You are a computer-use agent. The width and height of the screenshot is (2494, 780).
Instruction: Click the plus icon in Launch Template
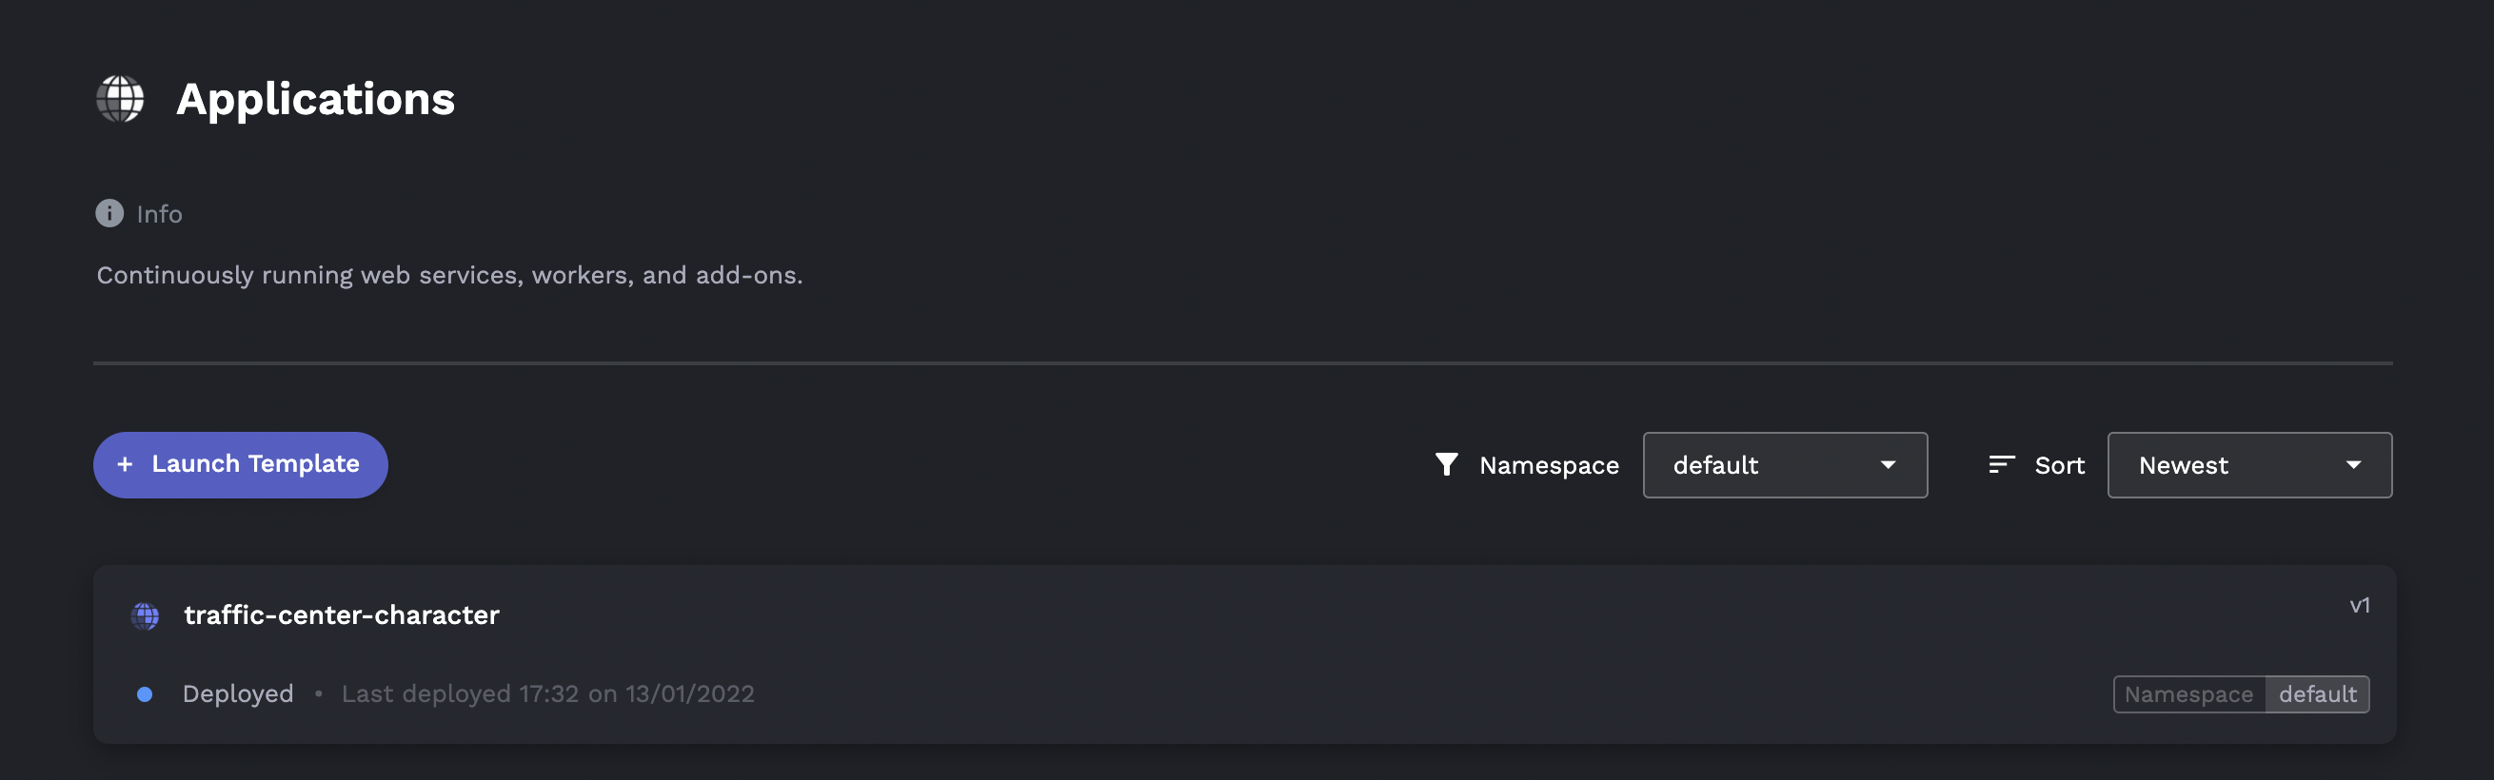(125, 464)
